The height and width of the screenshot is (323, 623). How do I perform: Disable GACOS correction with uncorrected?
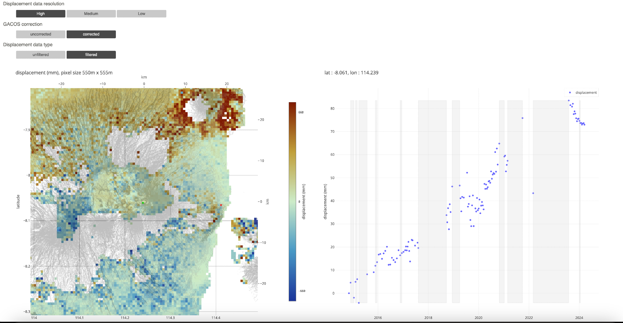(40, 34)
